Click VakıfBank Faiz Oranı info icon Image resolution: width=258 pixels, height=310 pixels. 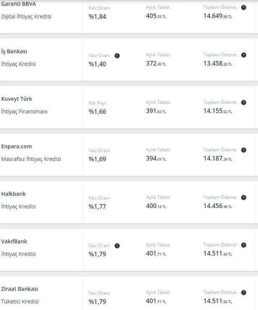[117, 246]
